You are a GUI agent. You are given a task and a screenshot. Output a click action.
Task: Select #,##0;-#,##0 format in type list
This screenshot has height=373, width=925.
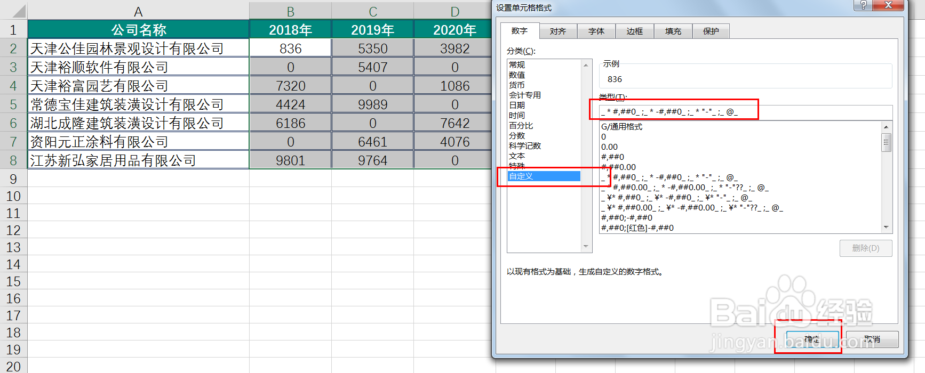(x=739, y=218)
